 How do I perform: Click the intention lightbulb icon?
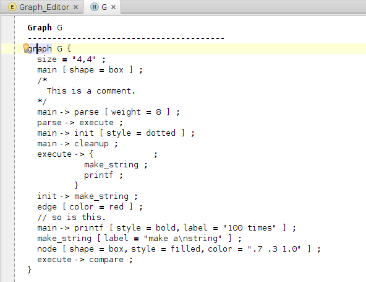coord(26,48)
